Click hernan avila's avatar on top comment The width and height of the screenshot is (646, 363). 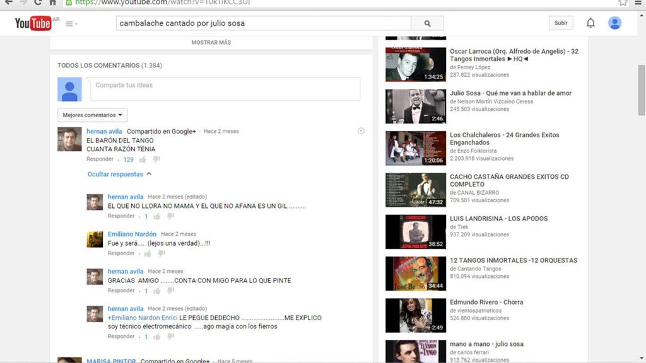69,139
